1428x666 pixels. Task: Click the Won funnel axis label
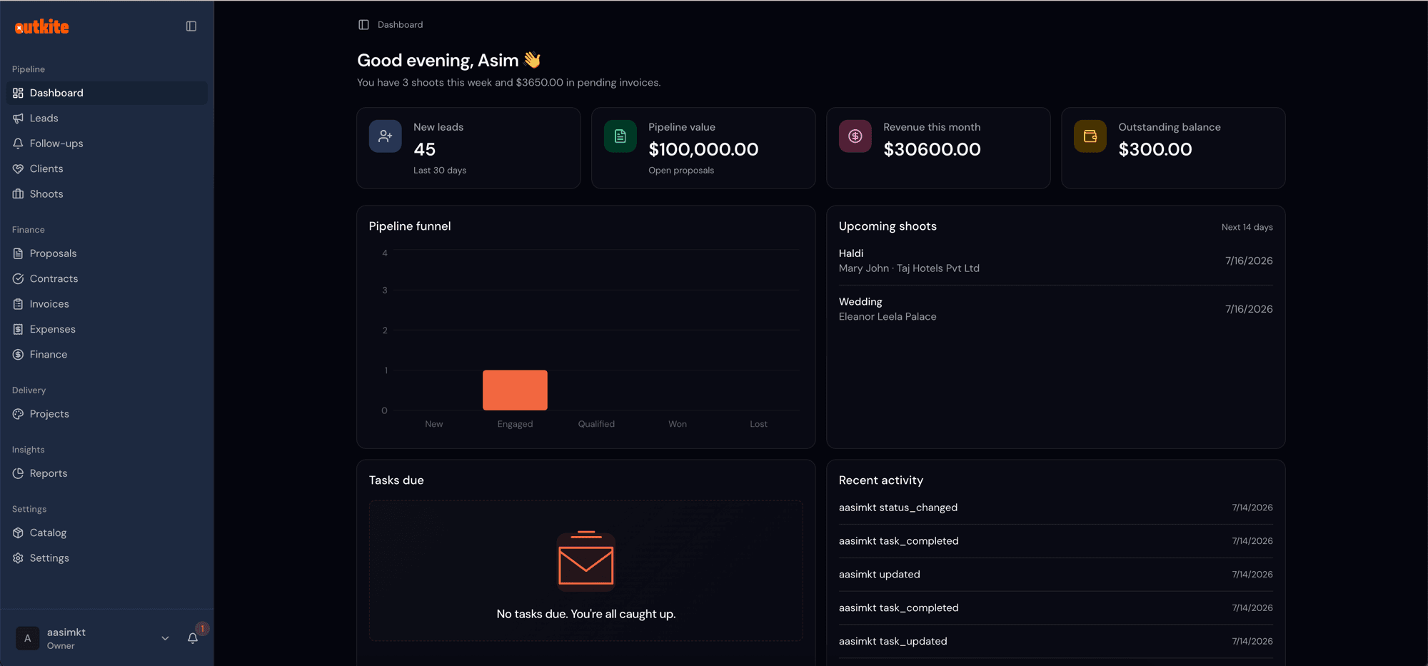678,424
